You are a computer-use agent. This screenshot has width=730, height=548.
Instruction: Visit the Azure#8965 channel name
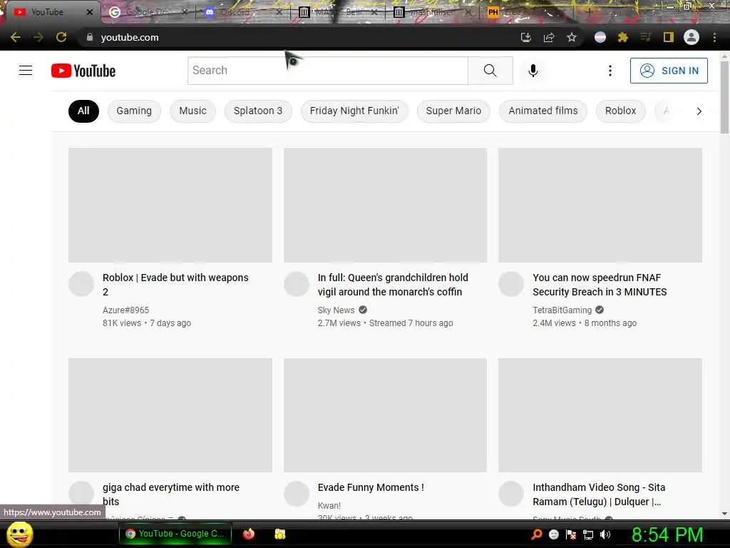tap(125, 310)
